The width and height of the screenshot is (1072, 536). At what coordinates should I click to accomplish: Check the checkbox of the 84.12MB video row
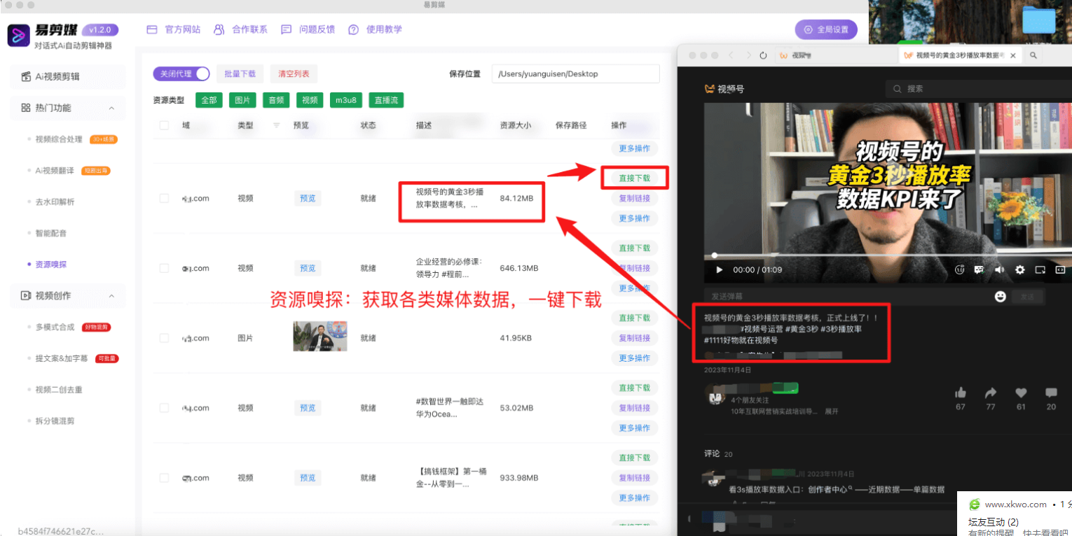click(x=164, y=198)
